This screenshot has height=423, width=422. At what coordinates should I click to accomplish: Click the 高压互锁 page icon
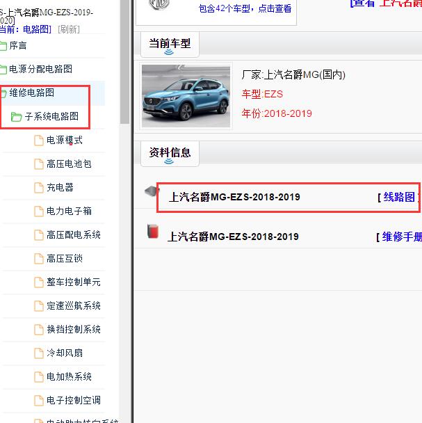point(38,259)
